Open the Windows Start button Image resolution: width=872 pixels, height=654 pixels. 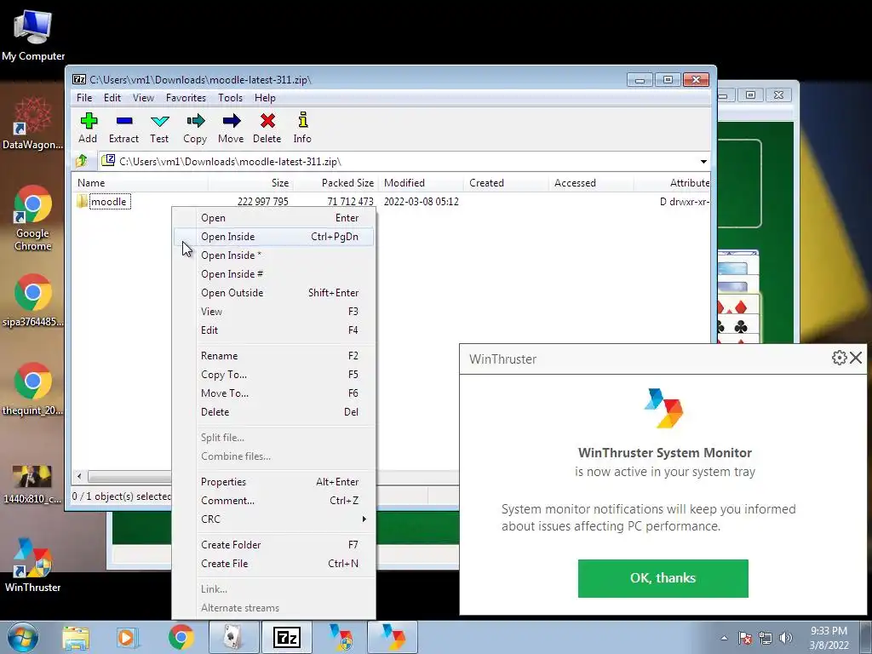(x=23, y=637)
